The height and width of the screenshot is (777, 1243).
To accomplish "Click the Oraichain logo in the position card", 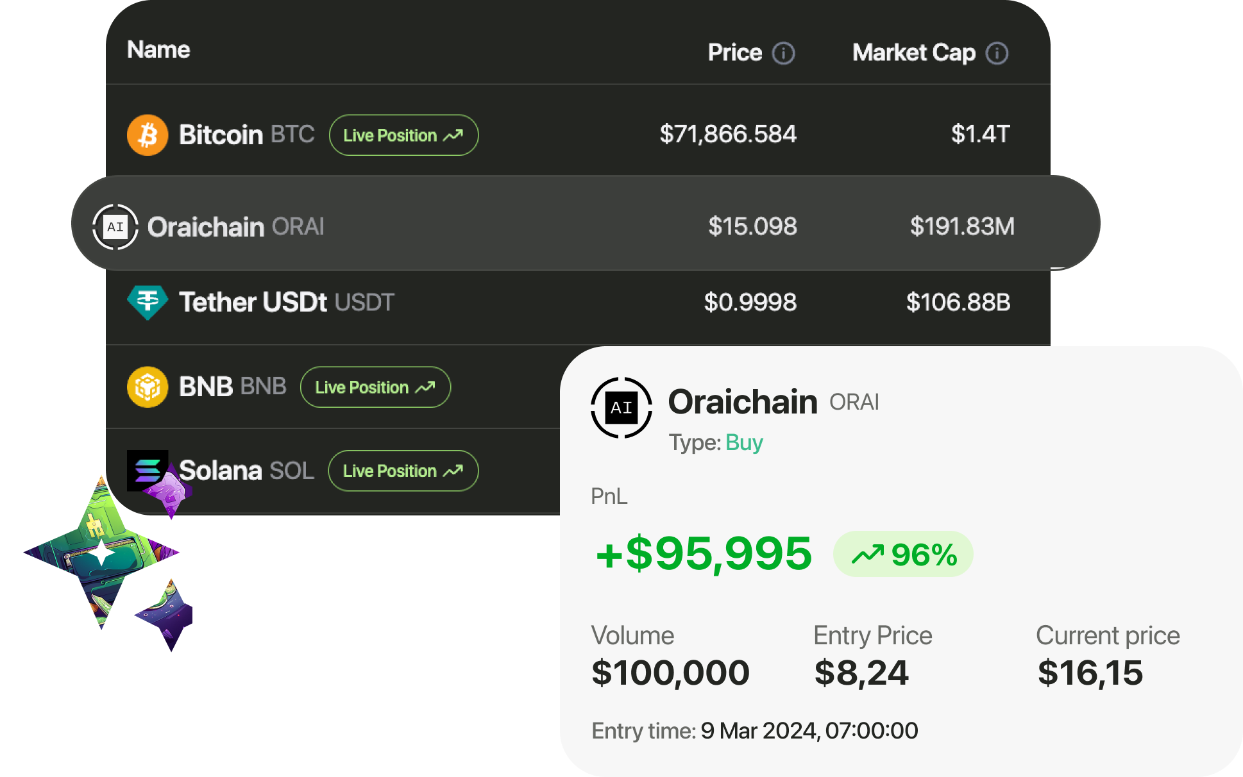I will tap(621, 408).
